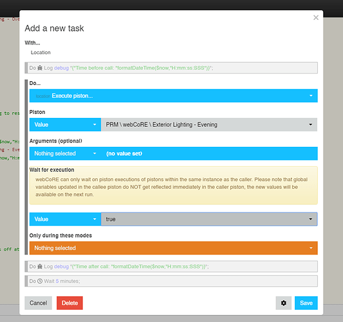Open the Piston Value type dropdown
Image resolution: width=343 pixels, height=322 pixels.
tap(65, 124)
